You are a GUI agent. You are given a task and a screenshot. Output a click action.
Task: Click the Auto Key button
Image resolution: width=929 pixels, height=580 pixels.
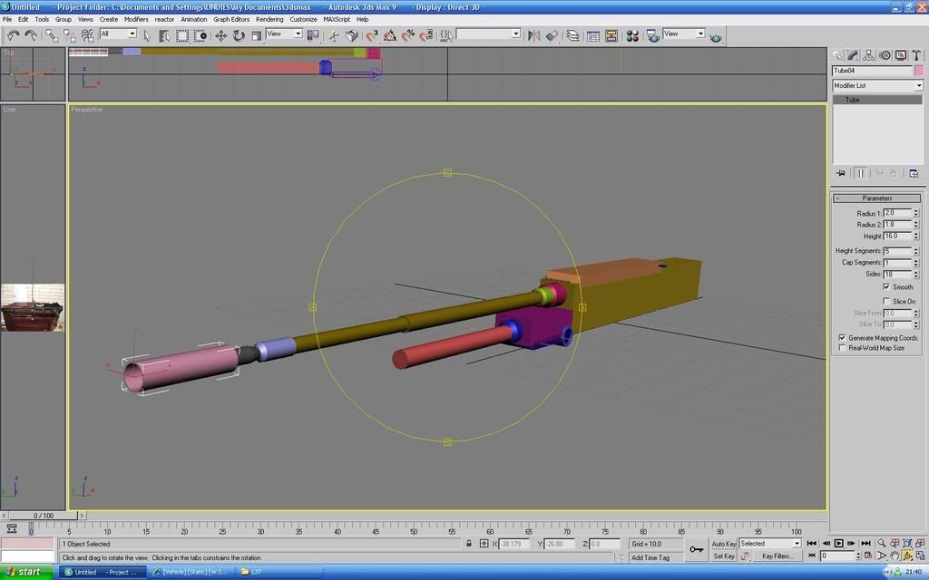coord(724,544)
